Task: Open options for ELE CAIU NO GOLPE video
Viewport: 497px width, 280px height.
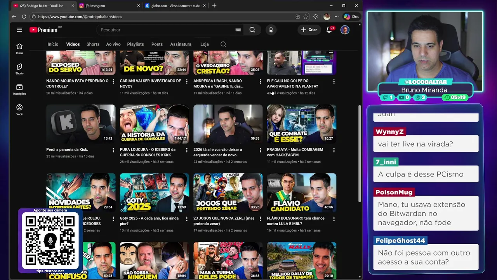Action: click(334, 81)
